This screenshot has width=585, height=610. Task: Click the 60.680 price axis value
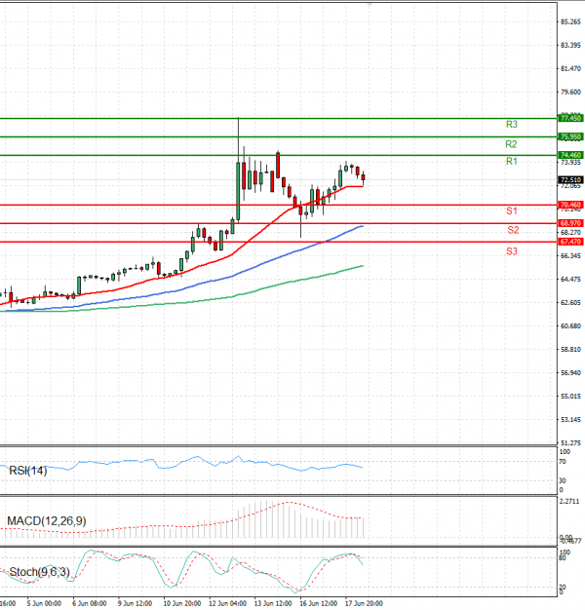(x=570, y=326)
